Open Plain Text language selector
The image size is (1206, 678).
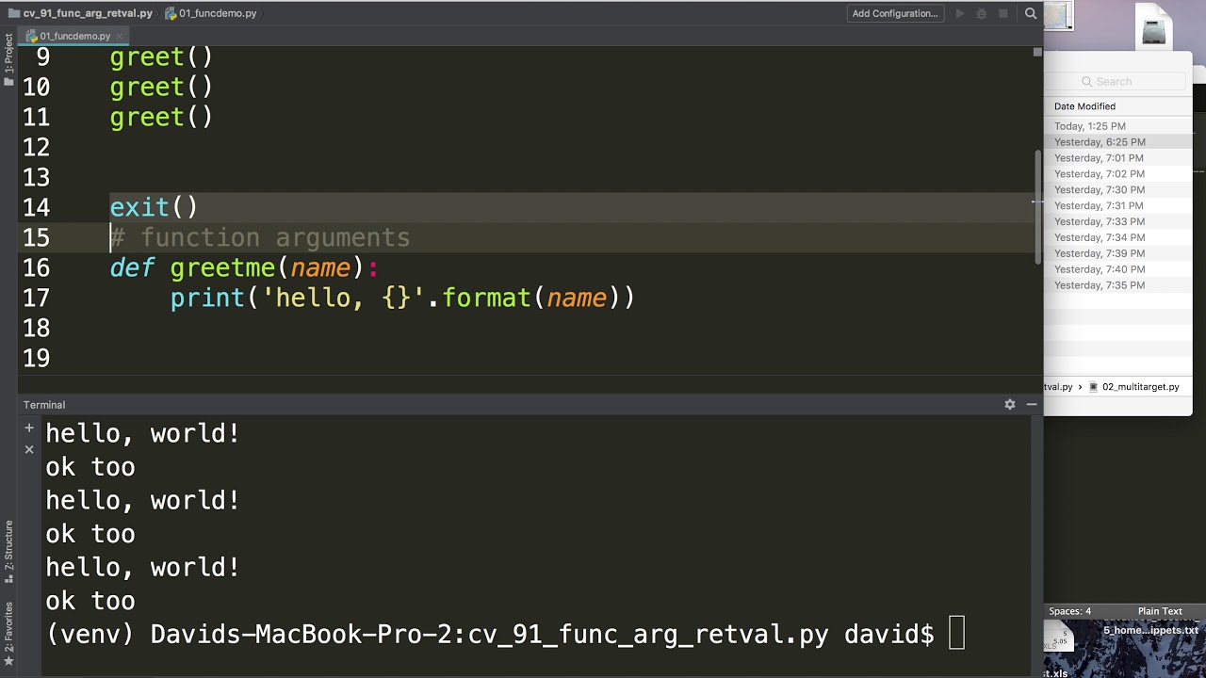click(x=1159, y=611)
